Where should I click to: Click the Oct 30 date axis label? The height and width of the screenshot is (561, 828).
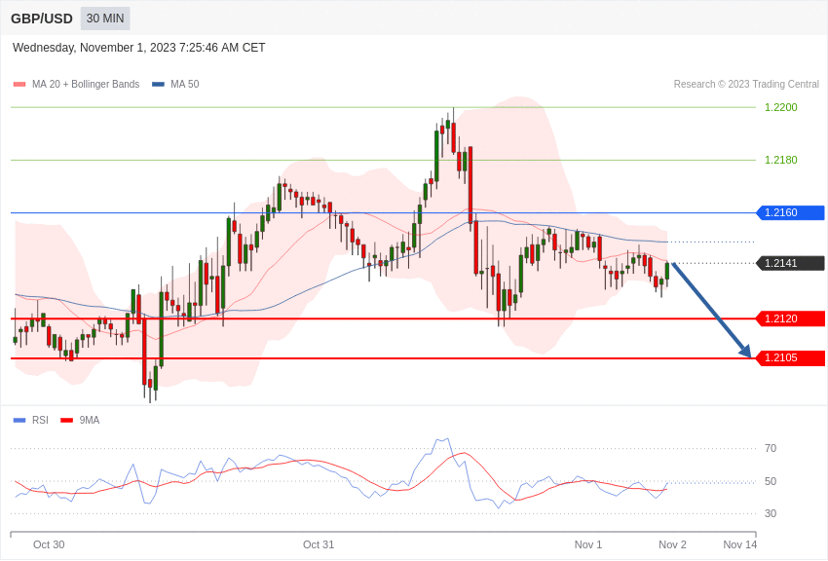[49, 544]
